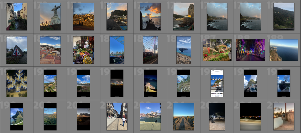Select the illuminated snowflake decoration photo
Image resolution: width=301 pixels, height=133 pixels.
[x=17, y=83]
